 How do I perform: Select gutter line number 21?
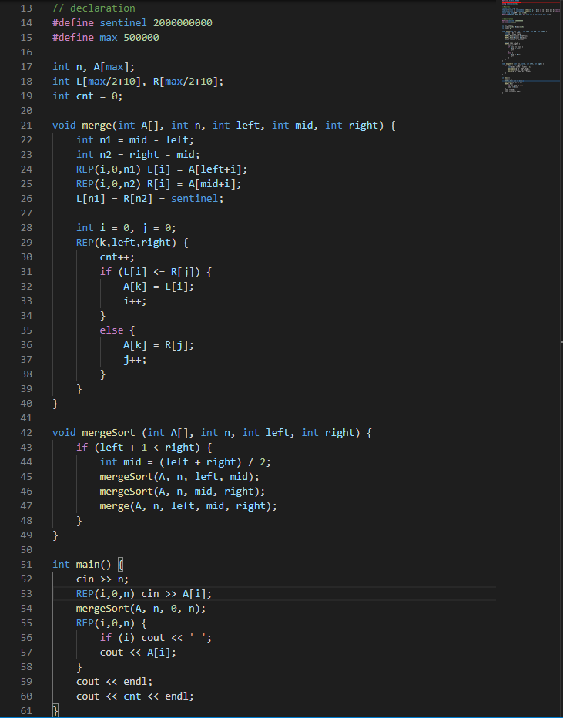[26, 126]
